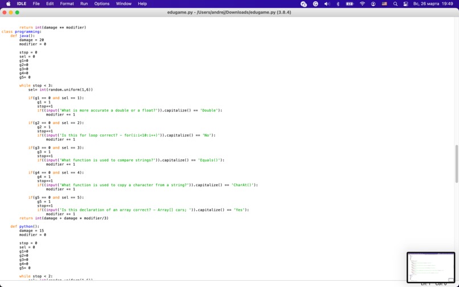
Task: Click the screenshot preview thumbnail
Action: pos(431,267)
